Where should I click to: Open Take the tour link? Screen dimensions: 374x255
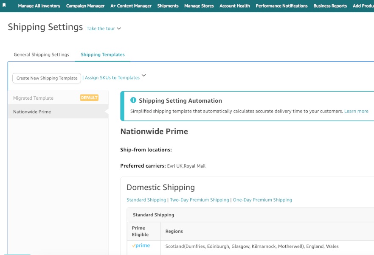101,28
